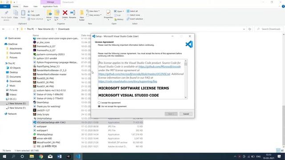Image resolution: width=285 pixels, height=160 pixels.
Task: Open the MIT LICENSE.txt link
Action: tap(134, 74)
